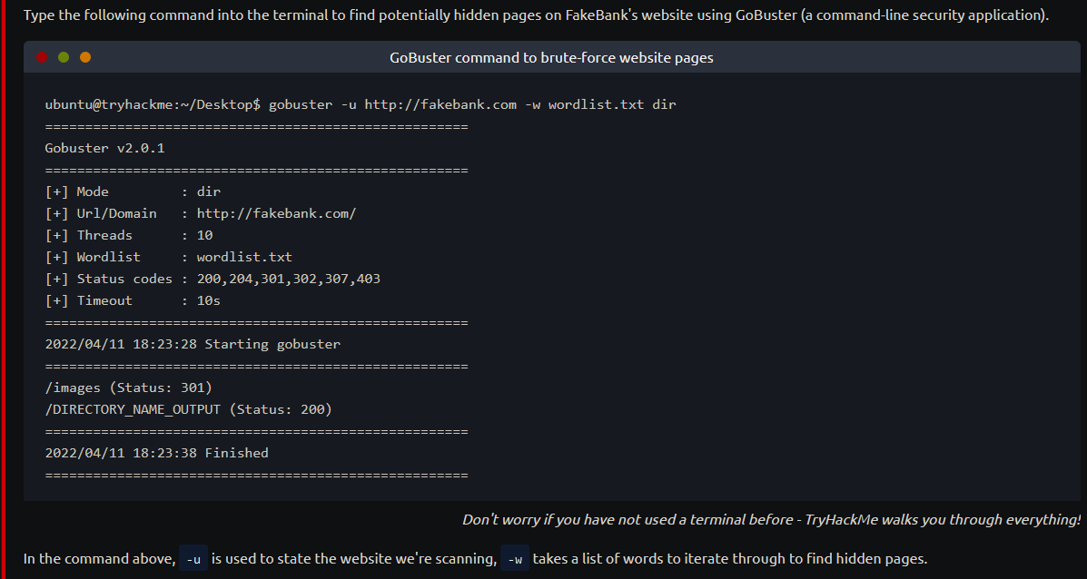Click the Threads : 10 line
This screenshot has height=579, width=1087.
[129, 235]
